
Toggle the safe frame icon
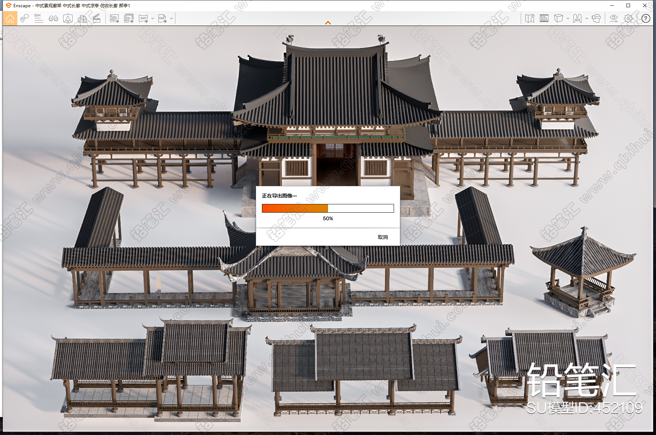[544, 18]
